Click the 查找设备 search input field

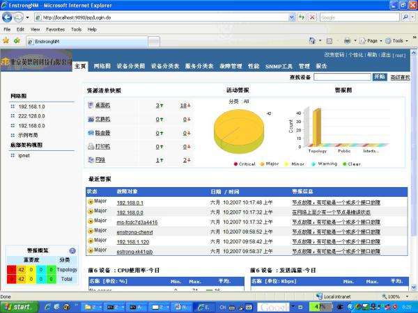tap(342, 77)
